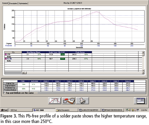This screenshot has width=149, height=125.
Task: Click the first system tray icon
Action: pos(127,110)
